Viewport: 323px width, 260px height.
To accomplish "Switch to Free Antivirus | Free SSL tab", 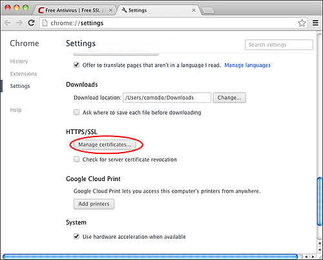I will pos(74,10).
